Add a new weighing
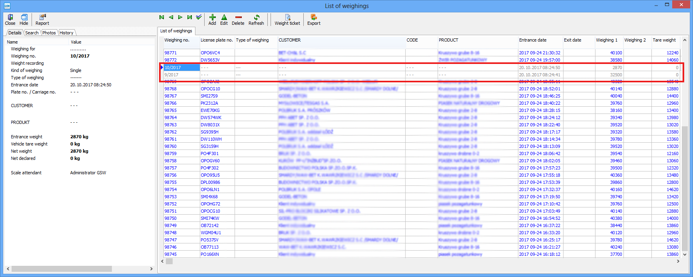Image resolution: width=693 pixels, height=277 pixels. 212,20
